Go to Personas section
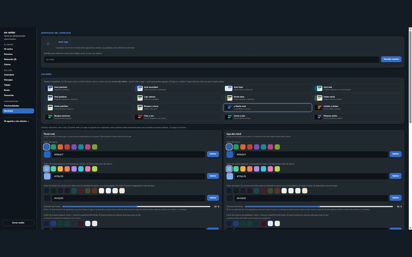Screen dimensions: 412x257 point(18,54)
